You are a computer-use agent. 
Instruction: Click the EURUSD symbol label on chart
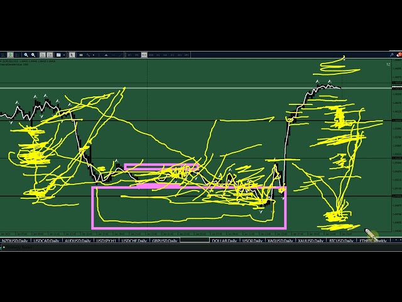point(13,61)
